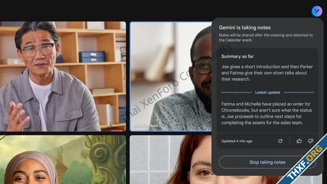Click the "Notes will be shared after the meeting" text
The width and height of the screenshot is (327, 184).
(266, 37)
